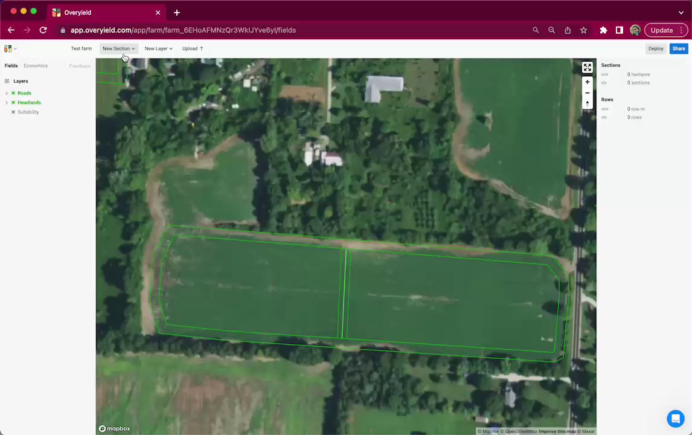Reload the page
692x435 pixels.
(43, 30)
